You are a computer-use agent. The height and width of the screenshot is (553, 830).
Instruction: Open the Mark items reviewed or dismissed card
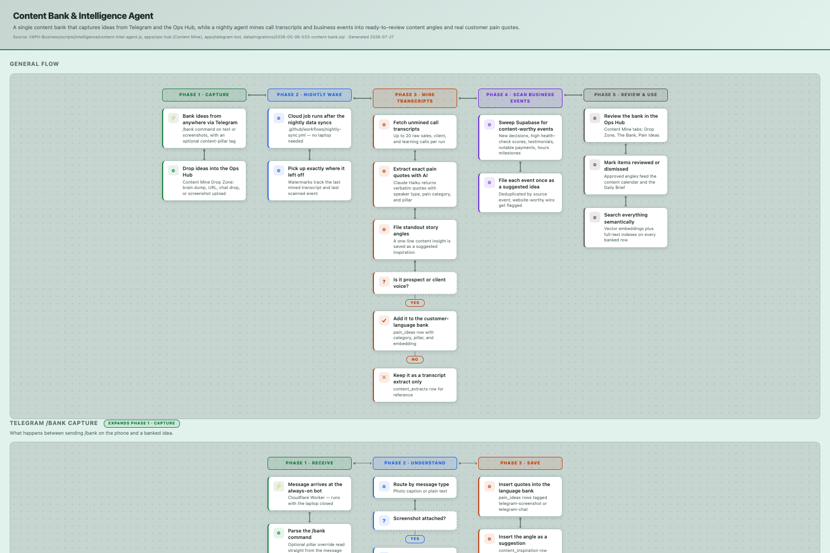click(x=626, y=175)
